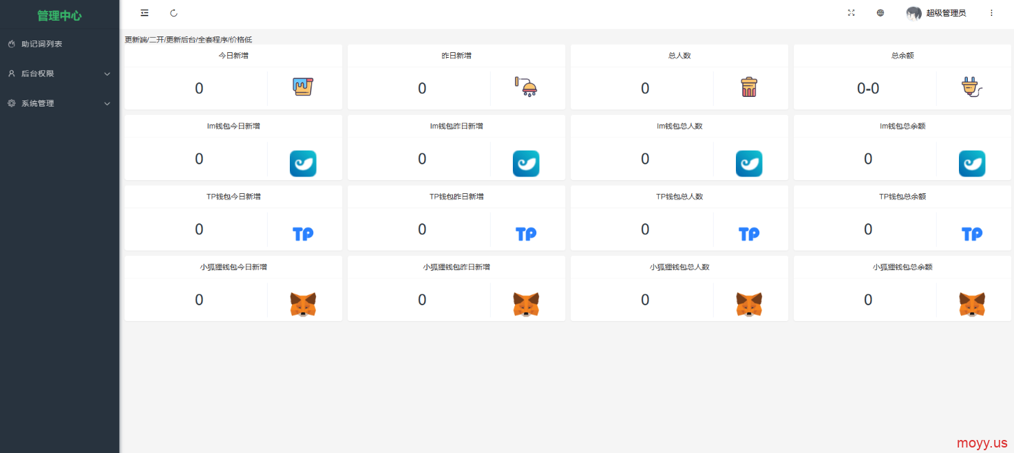
Task: Select the Im钱包今日新增 title
Action: coord(233,126)
